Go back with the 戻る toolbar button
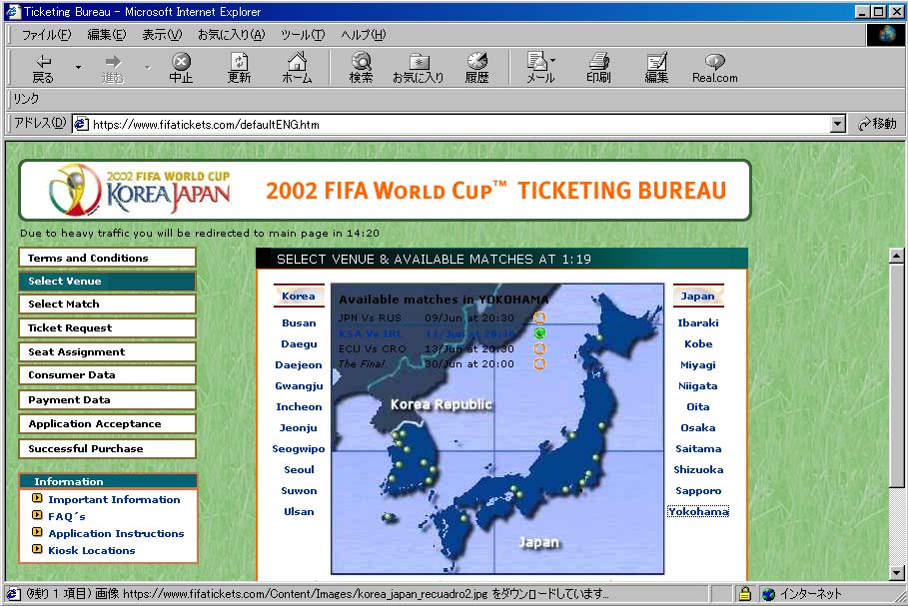Image resolution: width=908 pixels, height=606 pixels. click(43, 68)
